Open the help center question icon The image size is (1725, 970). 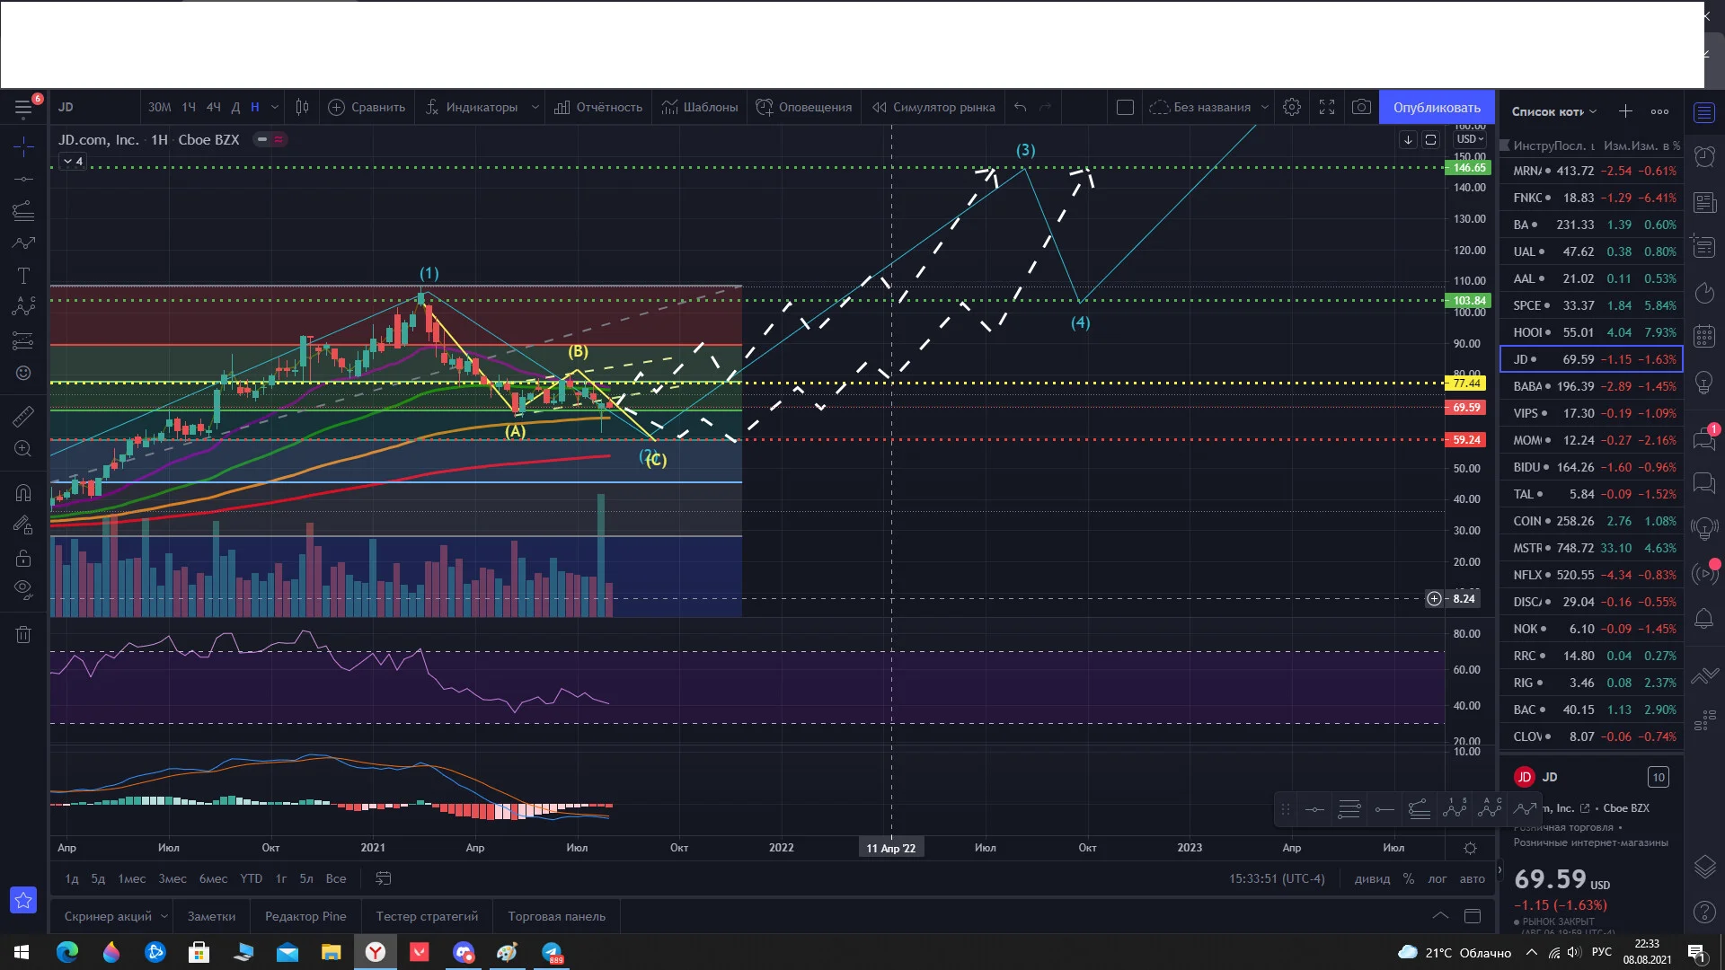[1704, 913]
